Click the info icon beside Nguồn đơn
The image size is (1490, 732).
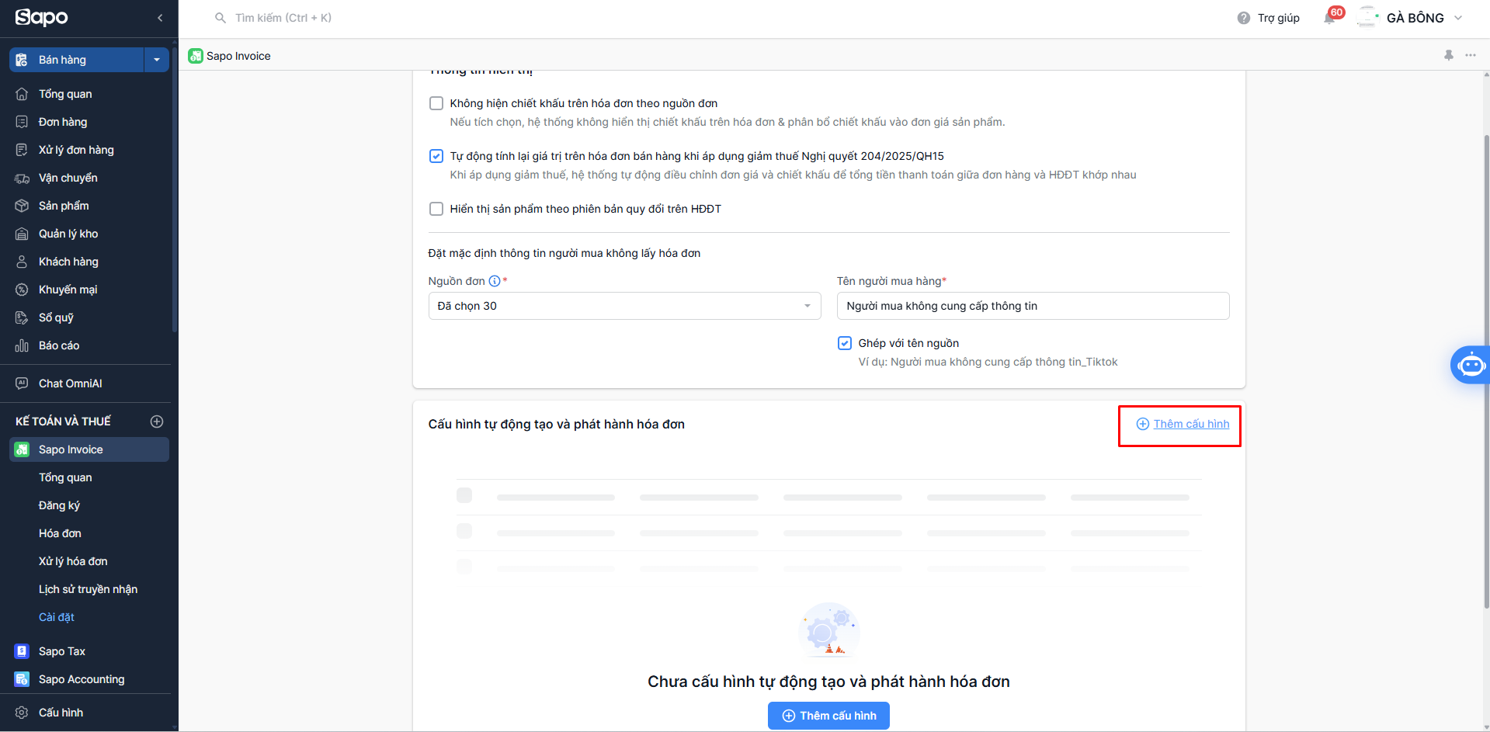(x=495, y=281)
